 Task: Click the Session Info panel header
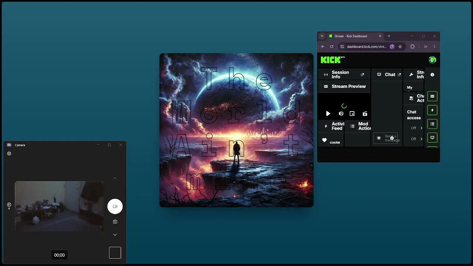pos(344,75)
